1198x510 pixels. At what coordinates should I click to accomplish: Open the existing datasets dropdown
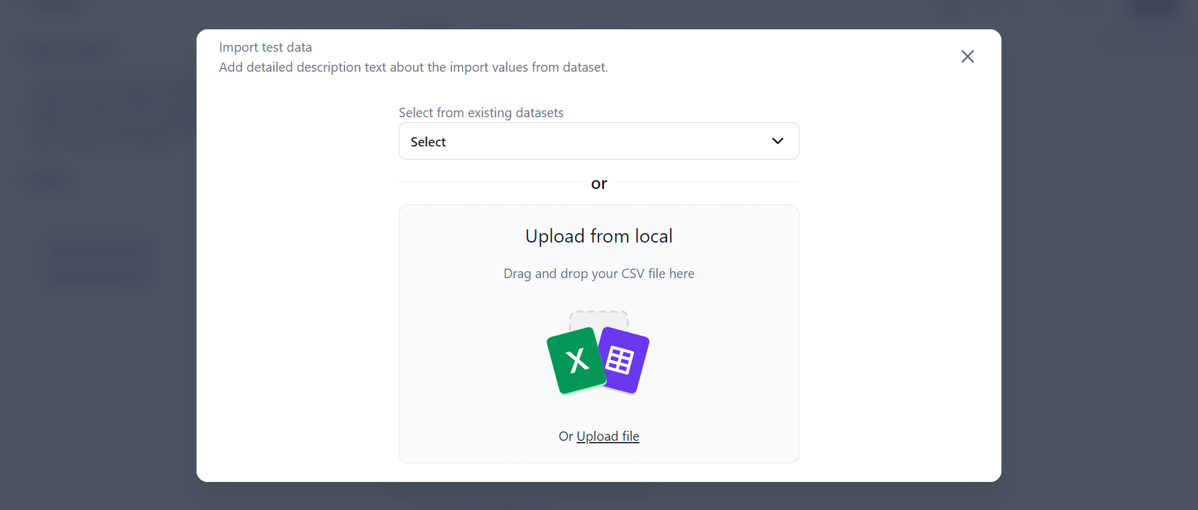pos(598,141)
